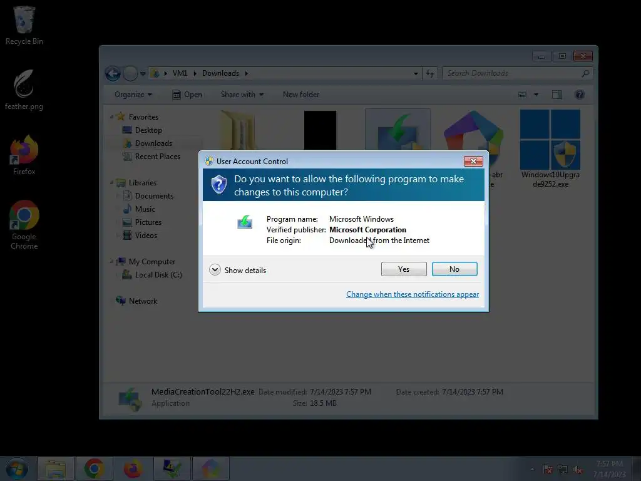641x481 pixels.
Task: Click the colorful pentagon taskbar icon
Action: pyautogui.click(x=210, y=468)
